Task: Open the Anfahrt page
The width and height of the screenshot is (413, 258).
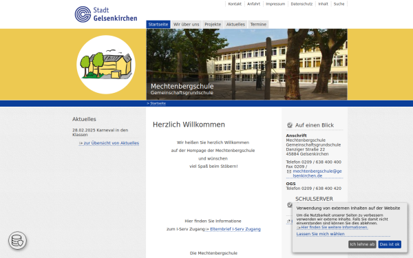Action: pyautogui.click(x=253, y=4)
